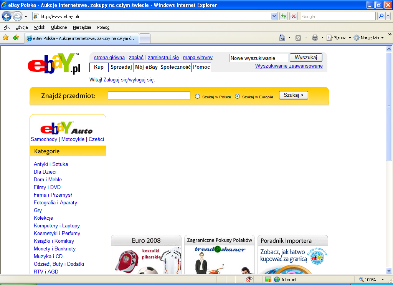Select the Szukaj w Polsce radio button

click(x=198, y=96)
